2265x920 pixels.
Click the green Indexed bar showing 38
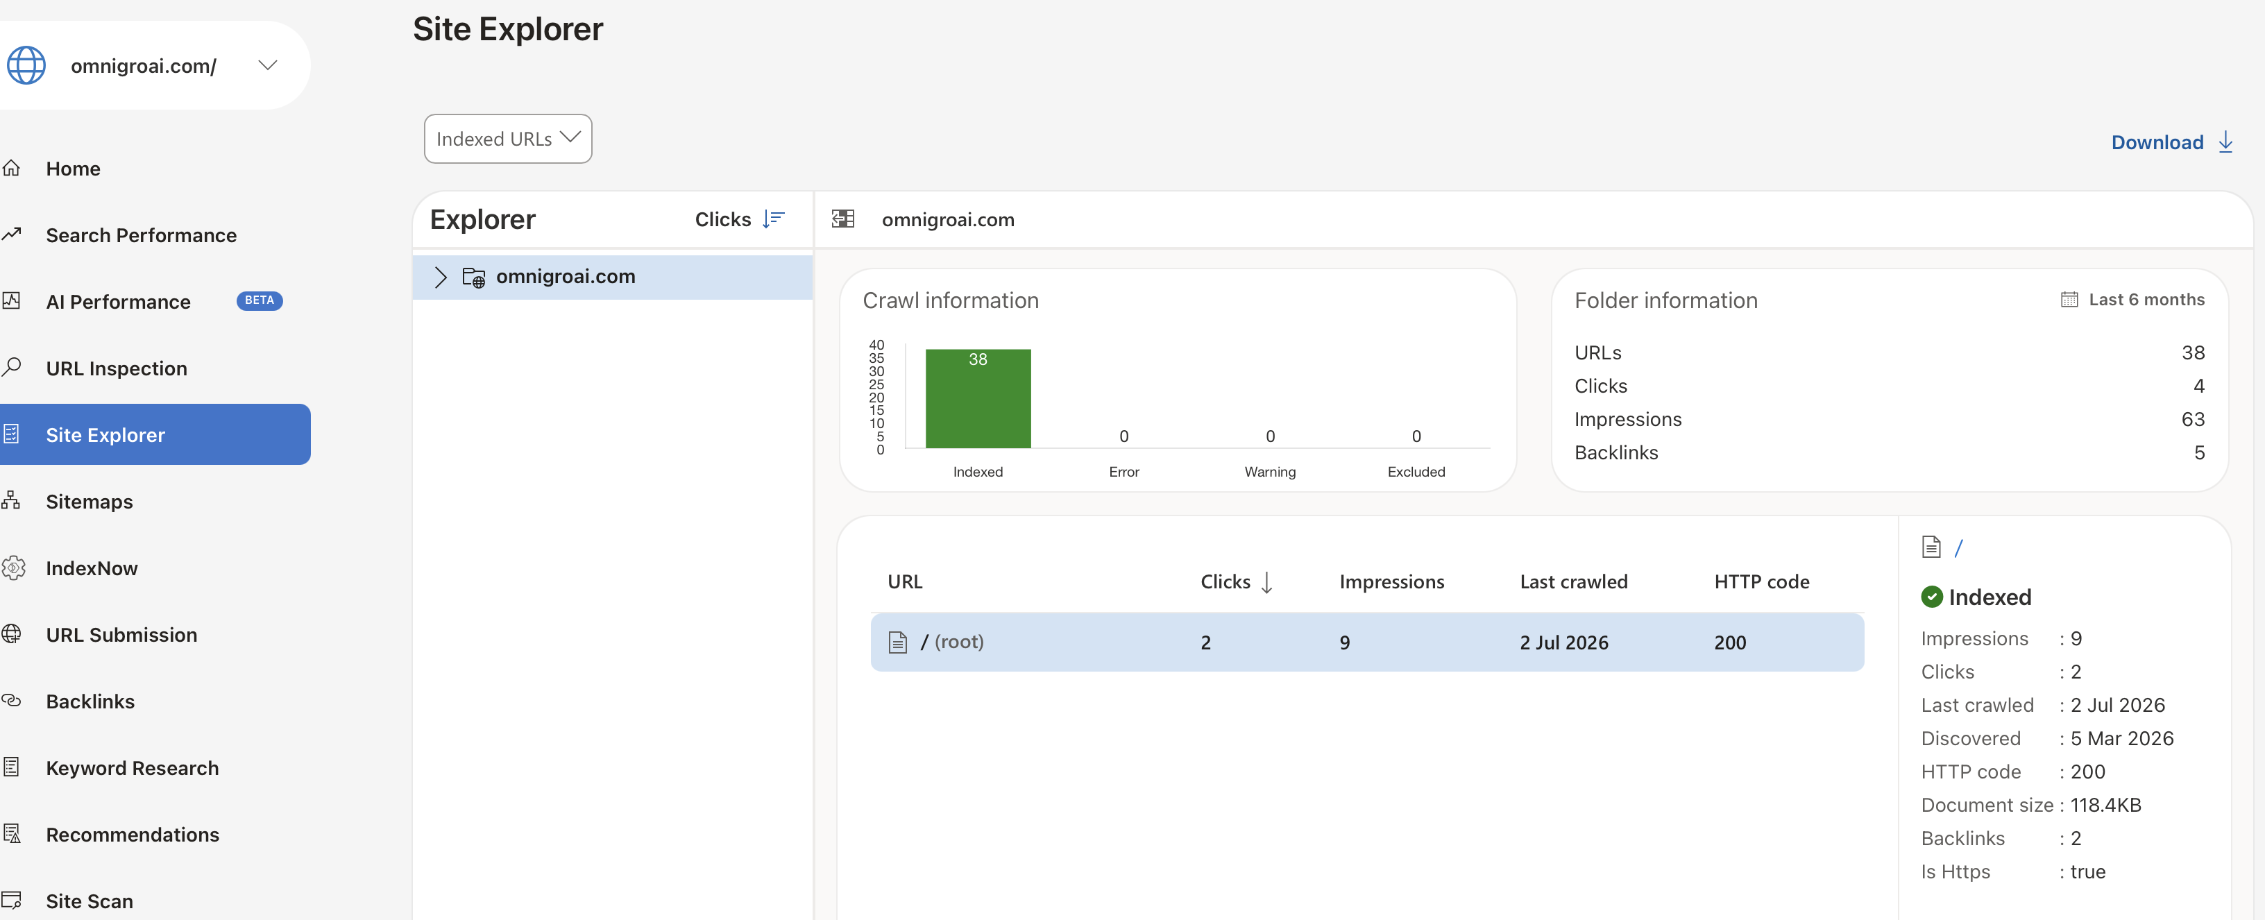click(978, 398)
